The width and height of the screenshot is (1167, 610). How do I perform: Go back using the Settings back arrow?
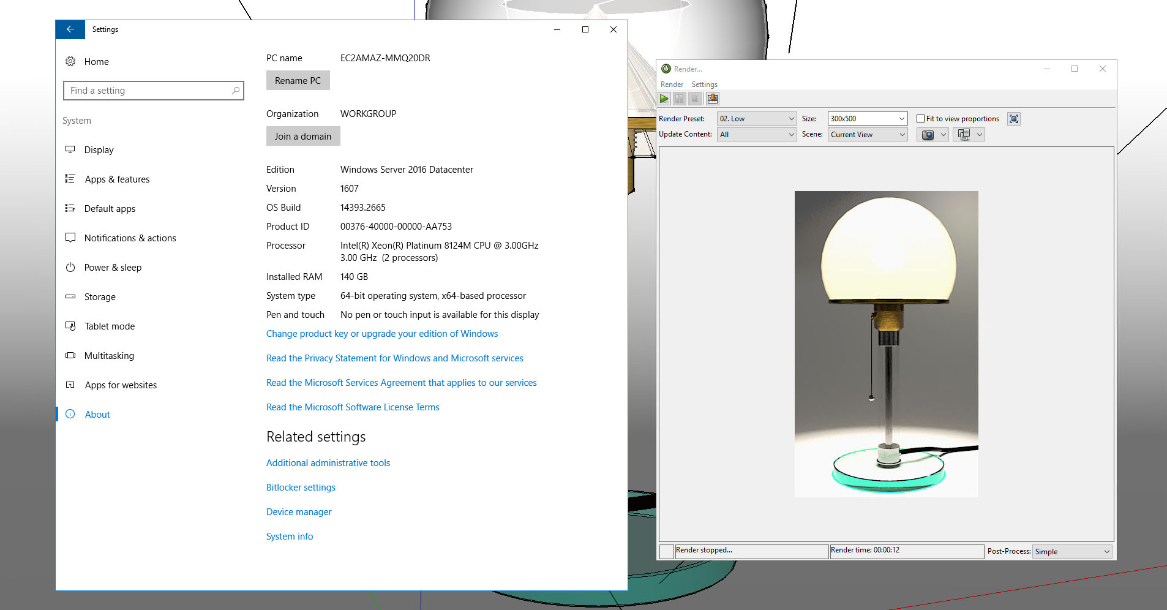tap(70, 29)
